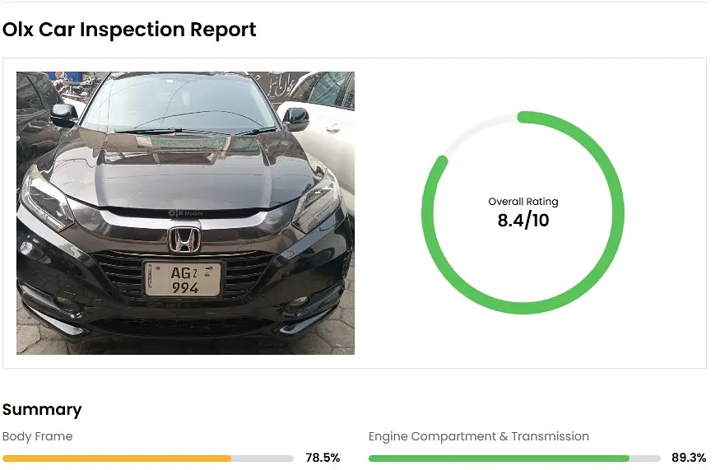720x470 pixels.
Task: Click the Summary section heading
Action: (42, 409)
